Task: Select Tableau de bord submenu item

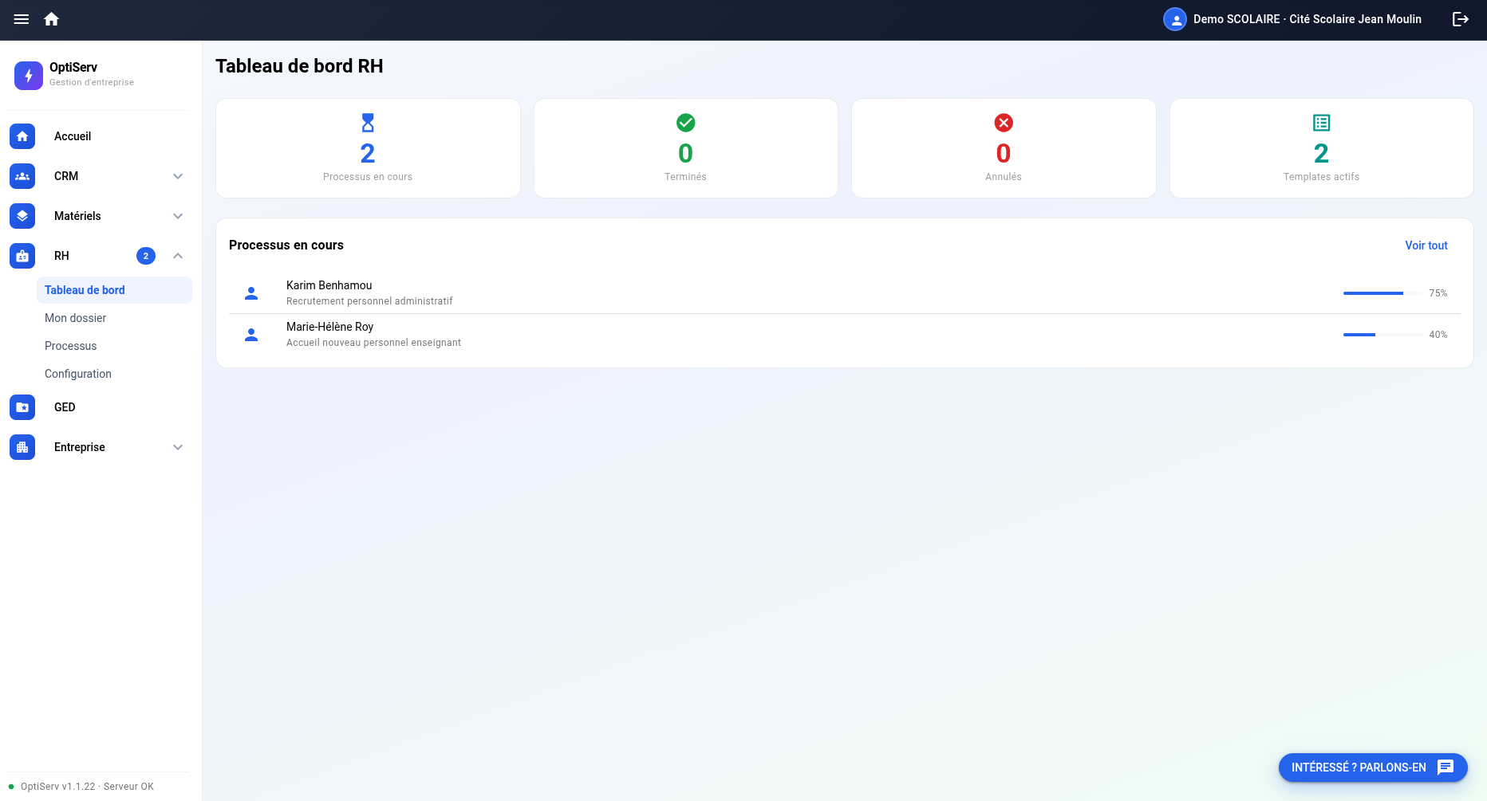Action: pyautogui.click(x=114, y=290)
